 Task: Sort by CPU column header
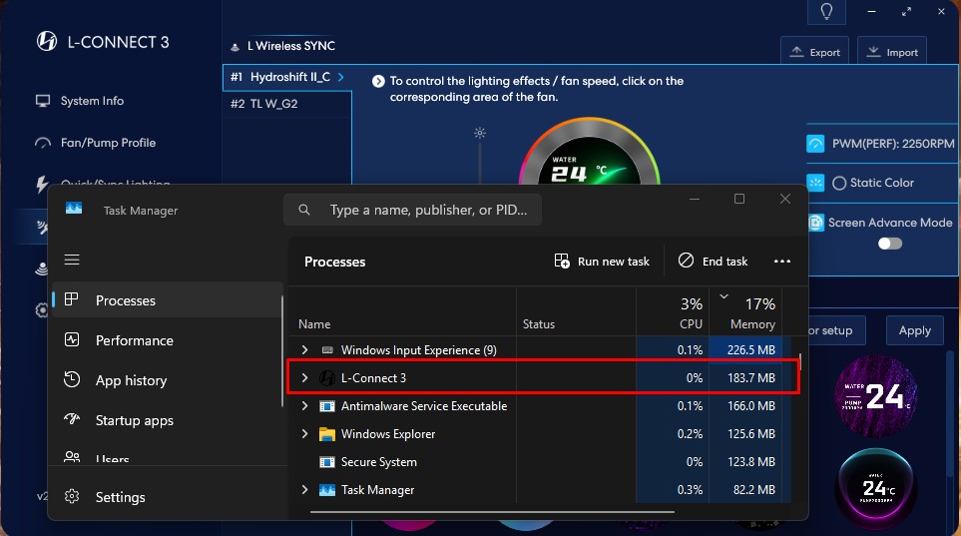(x=673, y=312)
